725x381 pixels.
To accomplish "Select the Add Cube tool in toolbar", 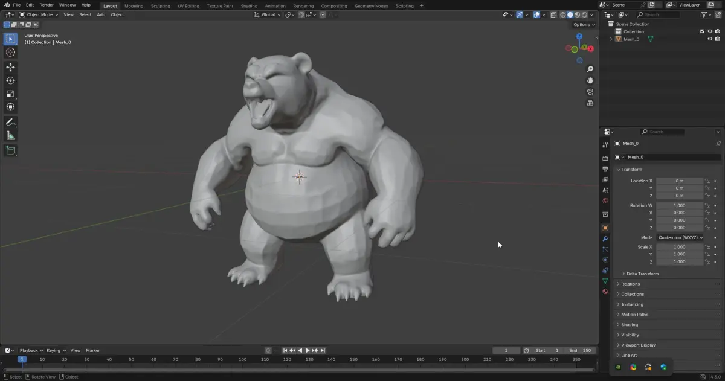I will tap(10, 150).
